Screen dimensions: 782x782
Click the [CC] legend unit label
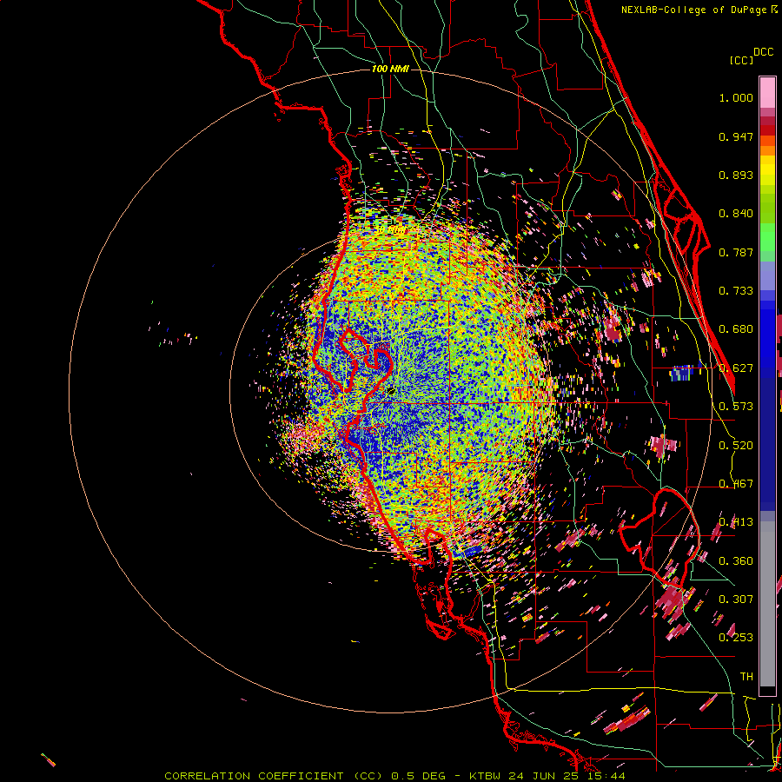(x=741, y=60)
